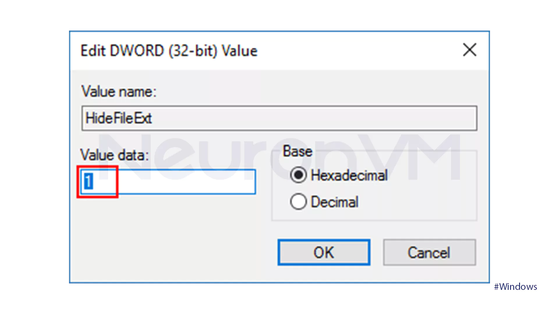Image resolution: width=559 pixels, height=314 pixels.
Task: Cancel the DWORD edit
Action: (x=429, y=252)
